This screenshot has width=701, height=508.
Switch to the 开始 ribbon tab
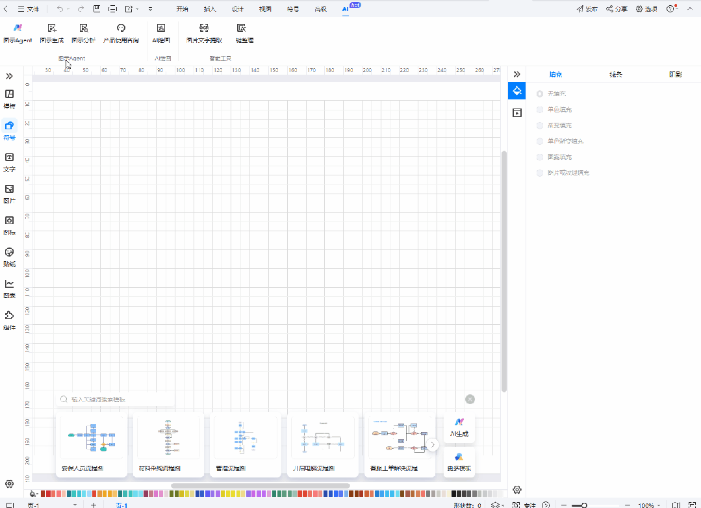tap(182, 9)
